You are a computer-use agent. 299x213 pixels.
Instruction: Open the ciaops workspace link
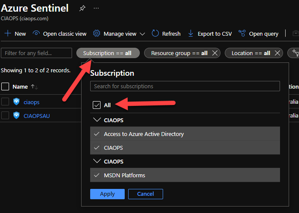31,102
